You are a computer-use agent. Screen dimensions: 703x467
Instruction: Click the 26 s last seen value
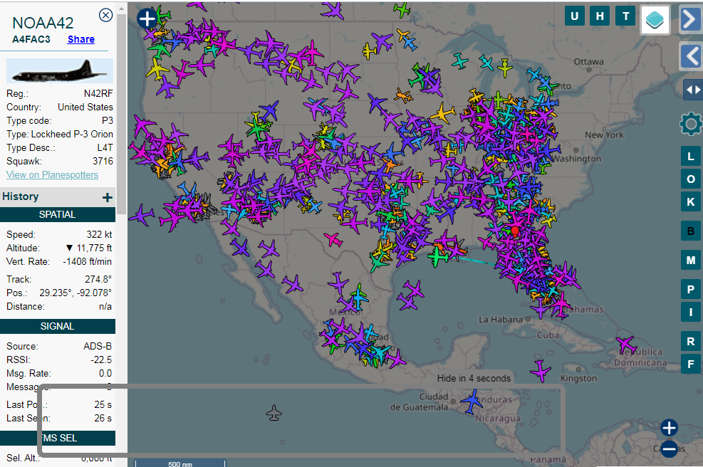pos(103,418)
